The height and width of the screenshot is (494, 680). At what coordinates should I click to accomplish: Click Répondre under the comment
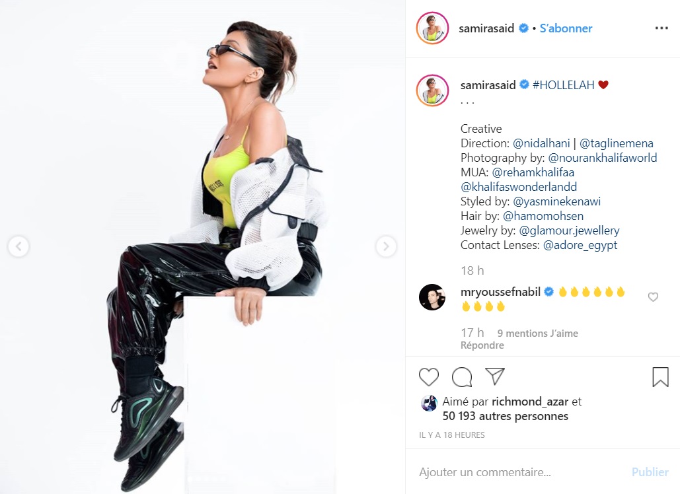coord(482,345)
